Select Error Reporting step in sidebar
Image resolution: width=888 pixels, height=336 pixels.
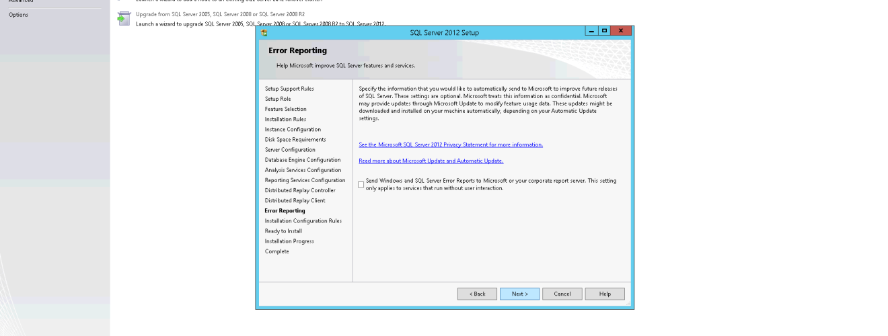pyautogui.click(x=285, y=210)
